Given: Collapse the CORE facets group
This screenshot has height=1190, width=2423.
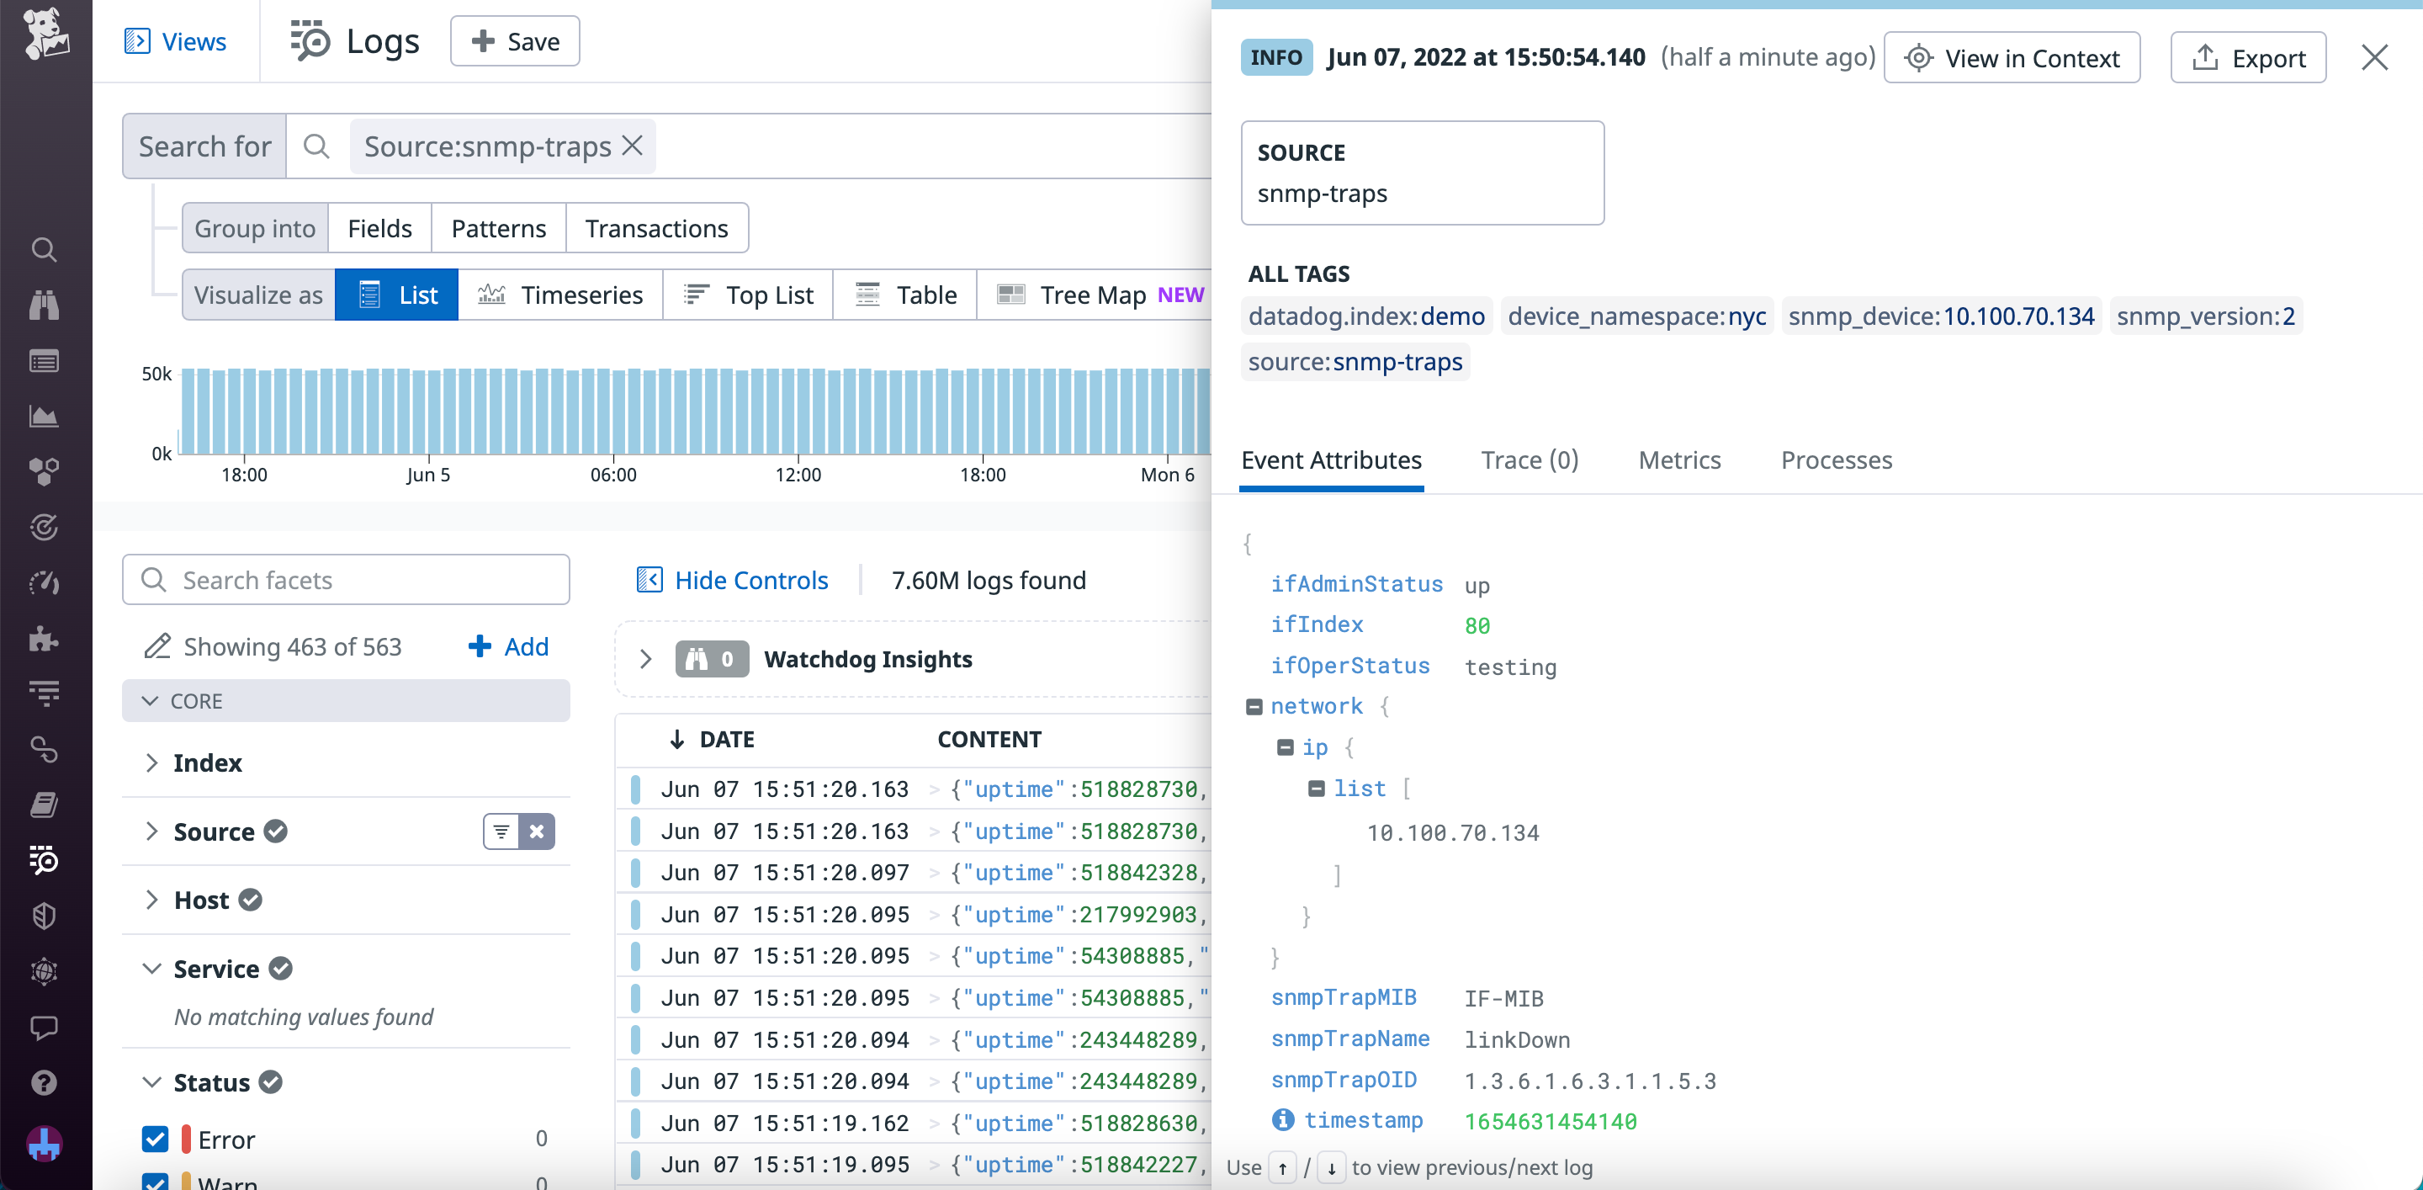Looking at the screenshot, I should [151, 700].
